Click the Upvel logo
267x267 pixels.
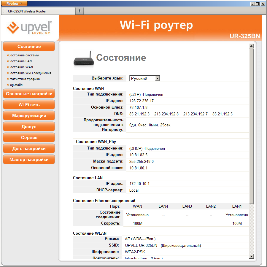point(29,27)
